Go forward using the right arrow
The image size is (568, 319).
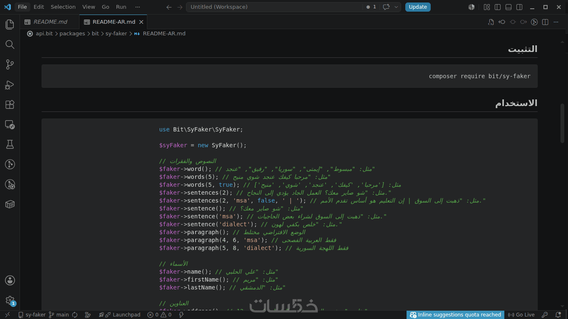click(179, 7)
